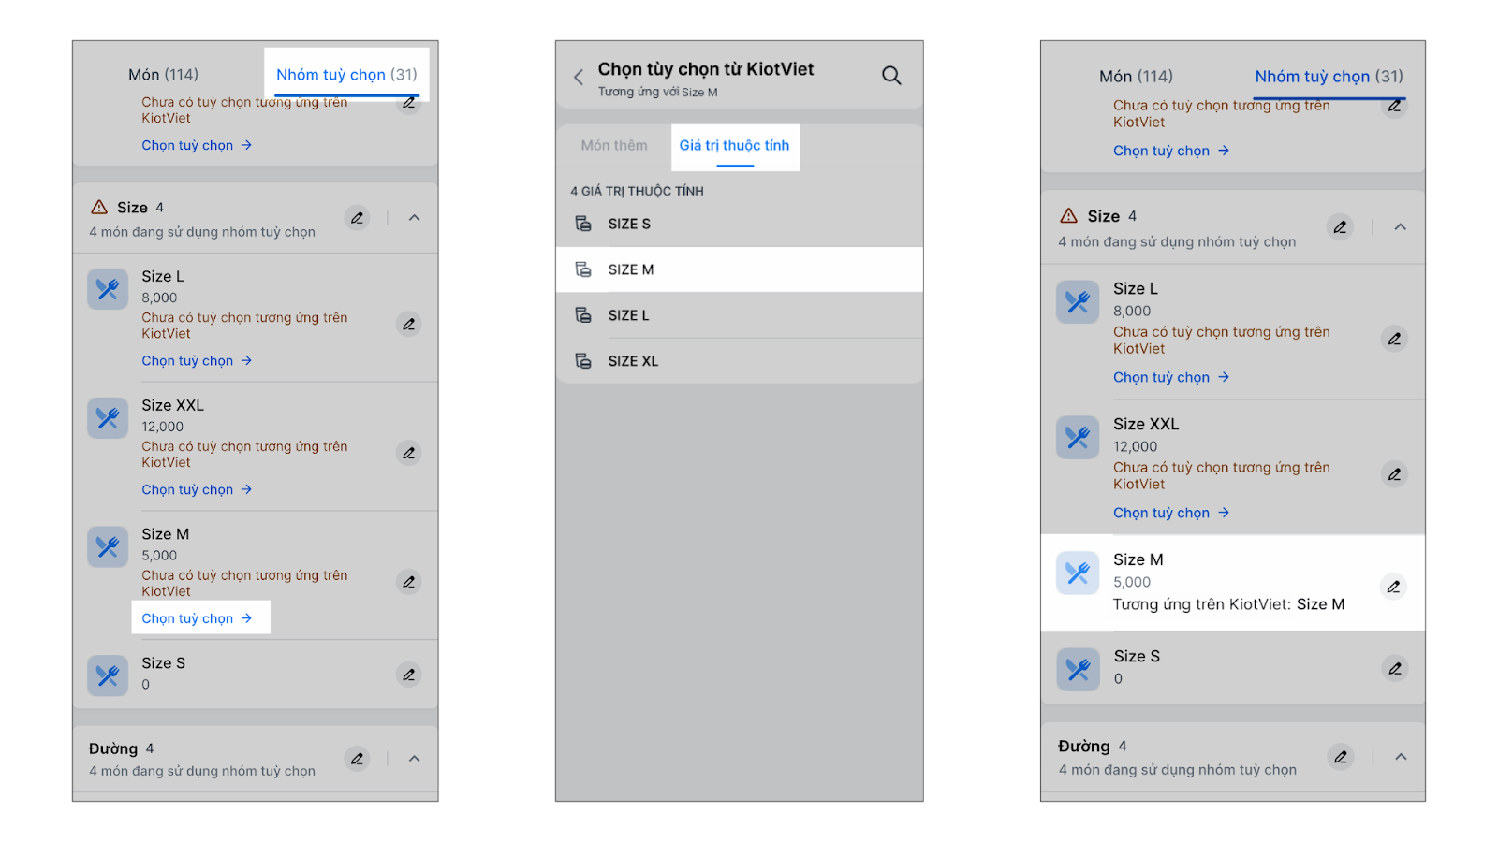The image size is (1498, 842).
Task: Edit the Size group in the left panel
Action: click(x=357, y=218)
